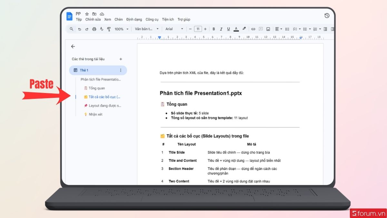Open bulleted list options dropdown arrow

[310, 29]
